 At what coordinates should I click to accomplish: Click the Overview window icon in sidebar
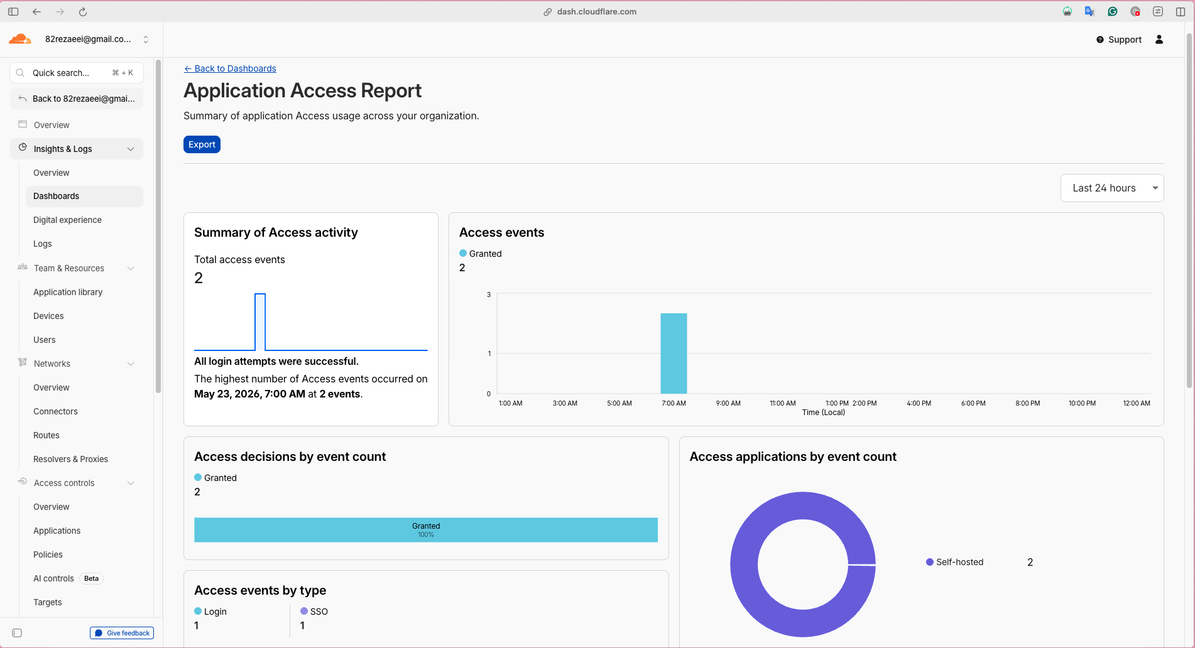click(23, 124)
